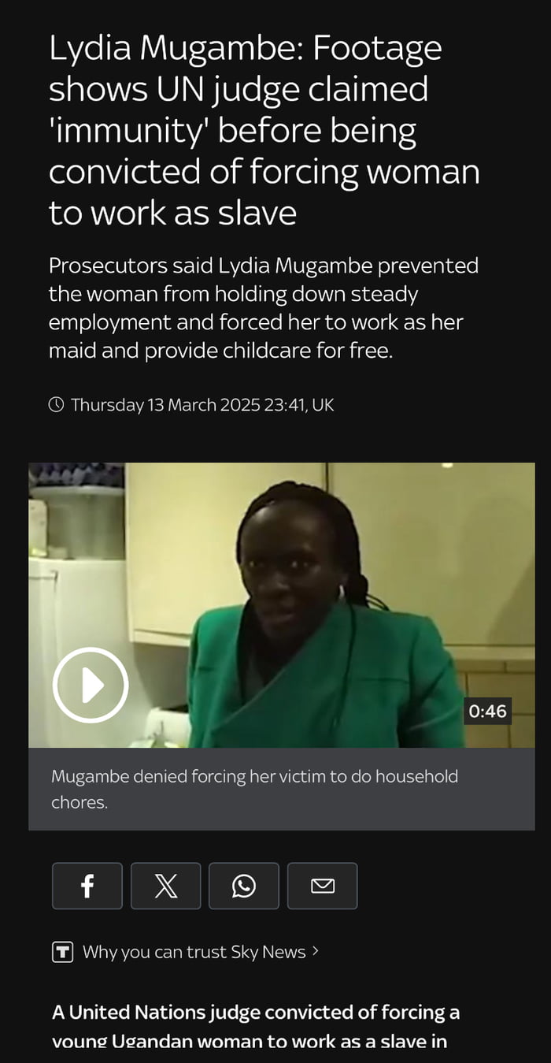Expand the chevron after 'Sky News'
Screen dimensions: 551x1063
click(x=315, y=951)
